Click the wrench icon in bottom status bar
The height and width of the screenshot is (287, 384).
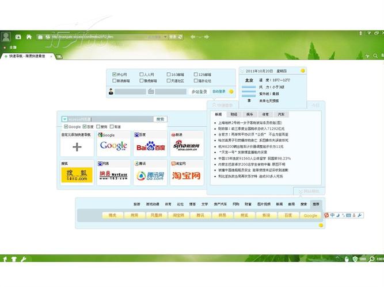click(x=23, y=259)
